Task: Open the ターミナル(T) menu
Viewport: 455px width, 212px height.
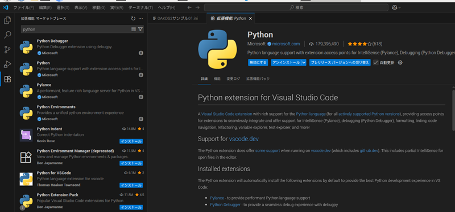Action: [140, 7]
